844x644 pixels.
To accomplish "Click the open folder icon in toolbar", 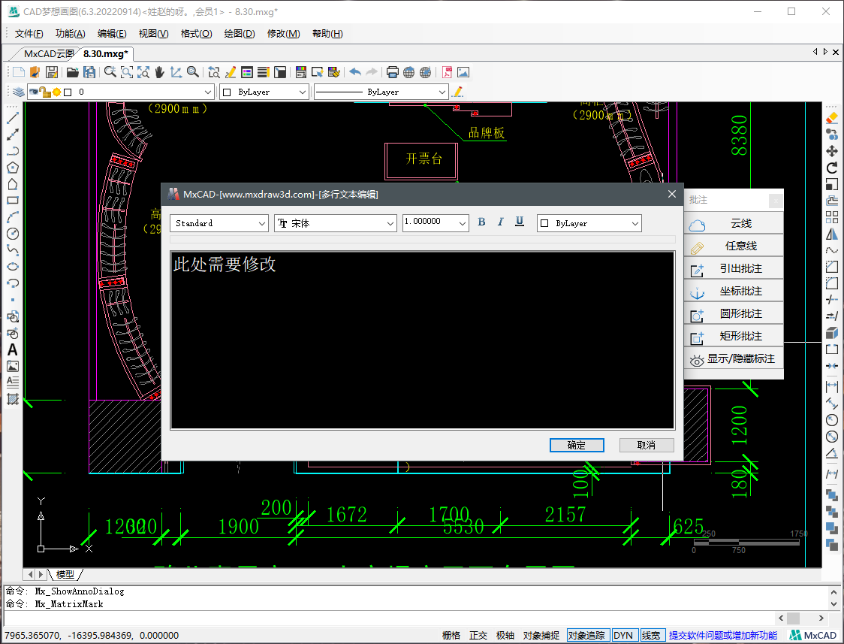I will [73, 72].
